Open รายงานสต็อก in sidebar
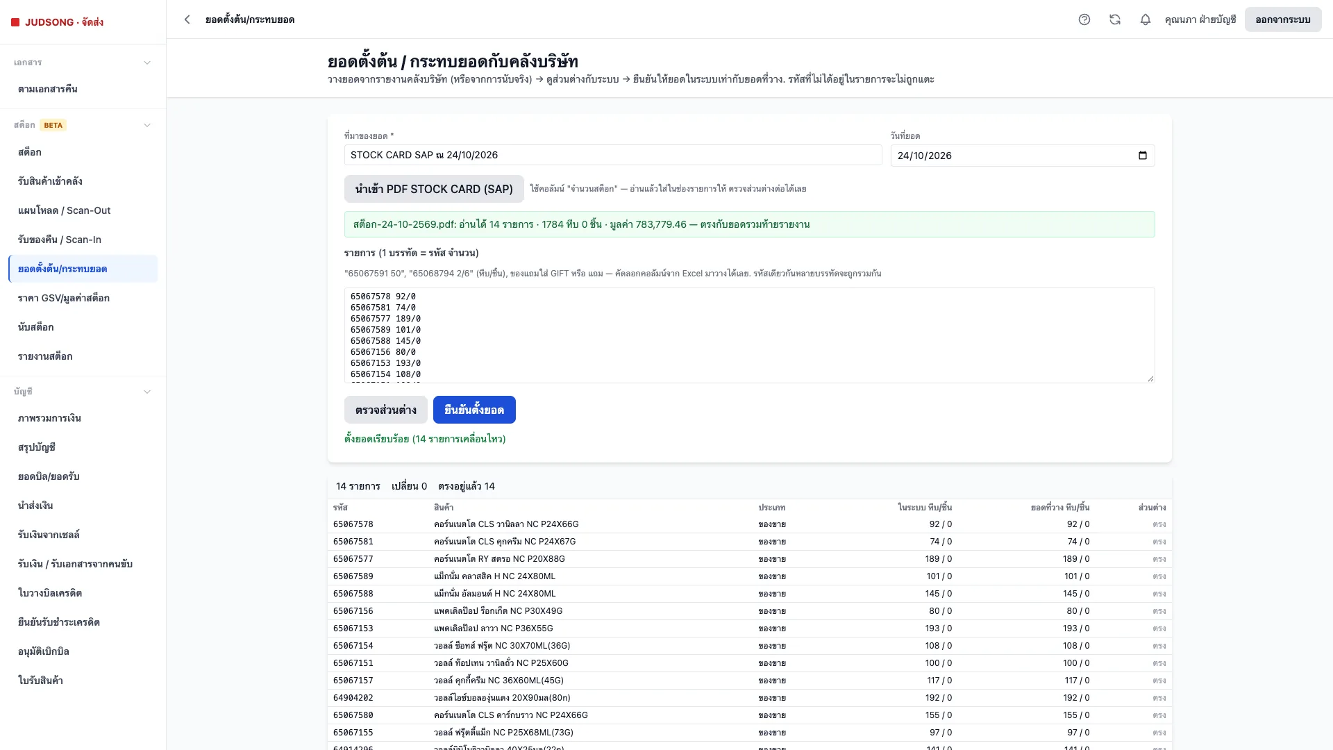This screenshot has height=750, width=1333. (83, 356)
